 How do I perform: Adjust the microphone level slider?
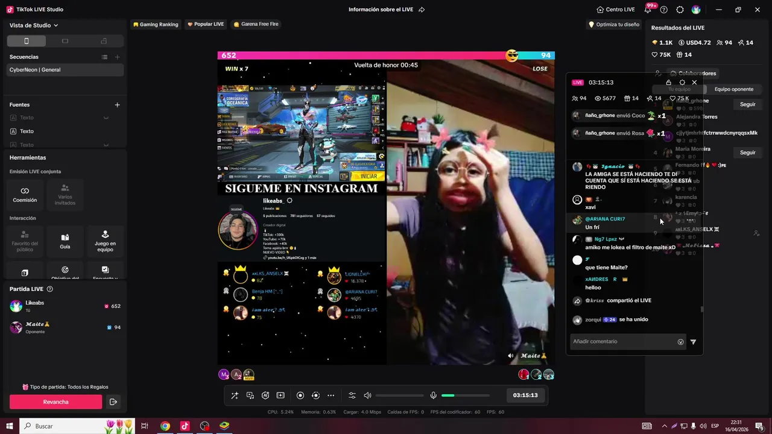coord(466,395)
